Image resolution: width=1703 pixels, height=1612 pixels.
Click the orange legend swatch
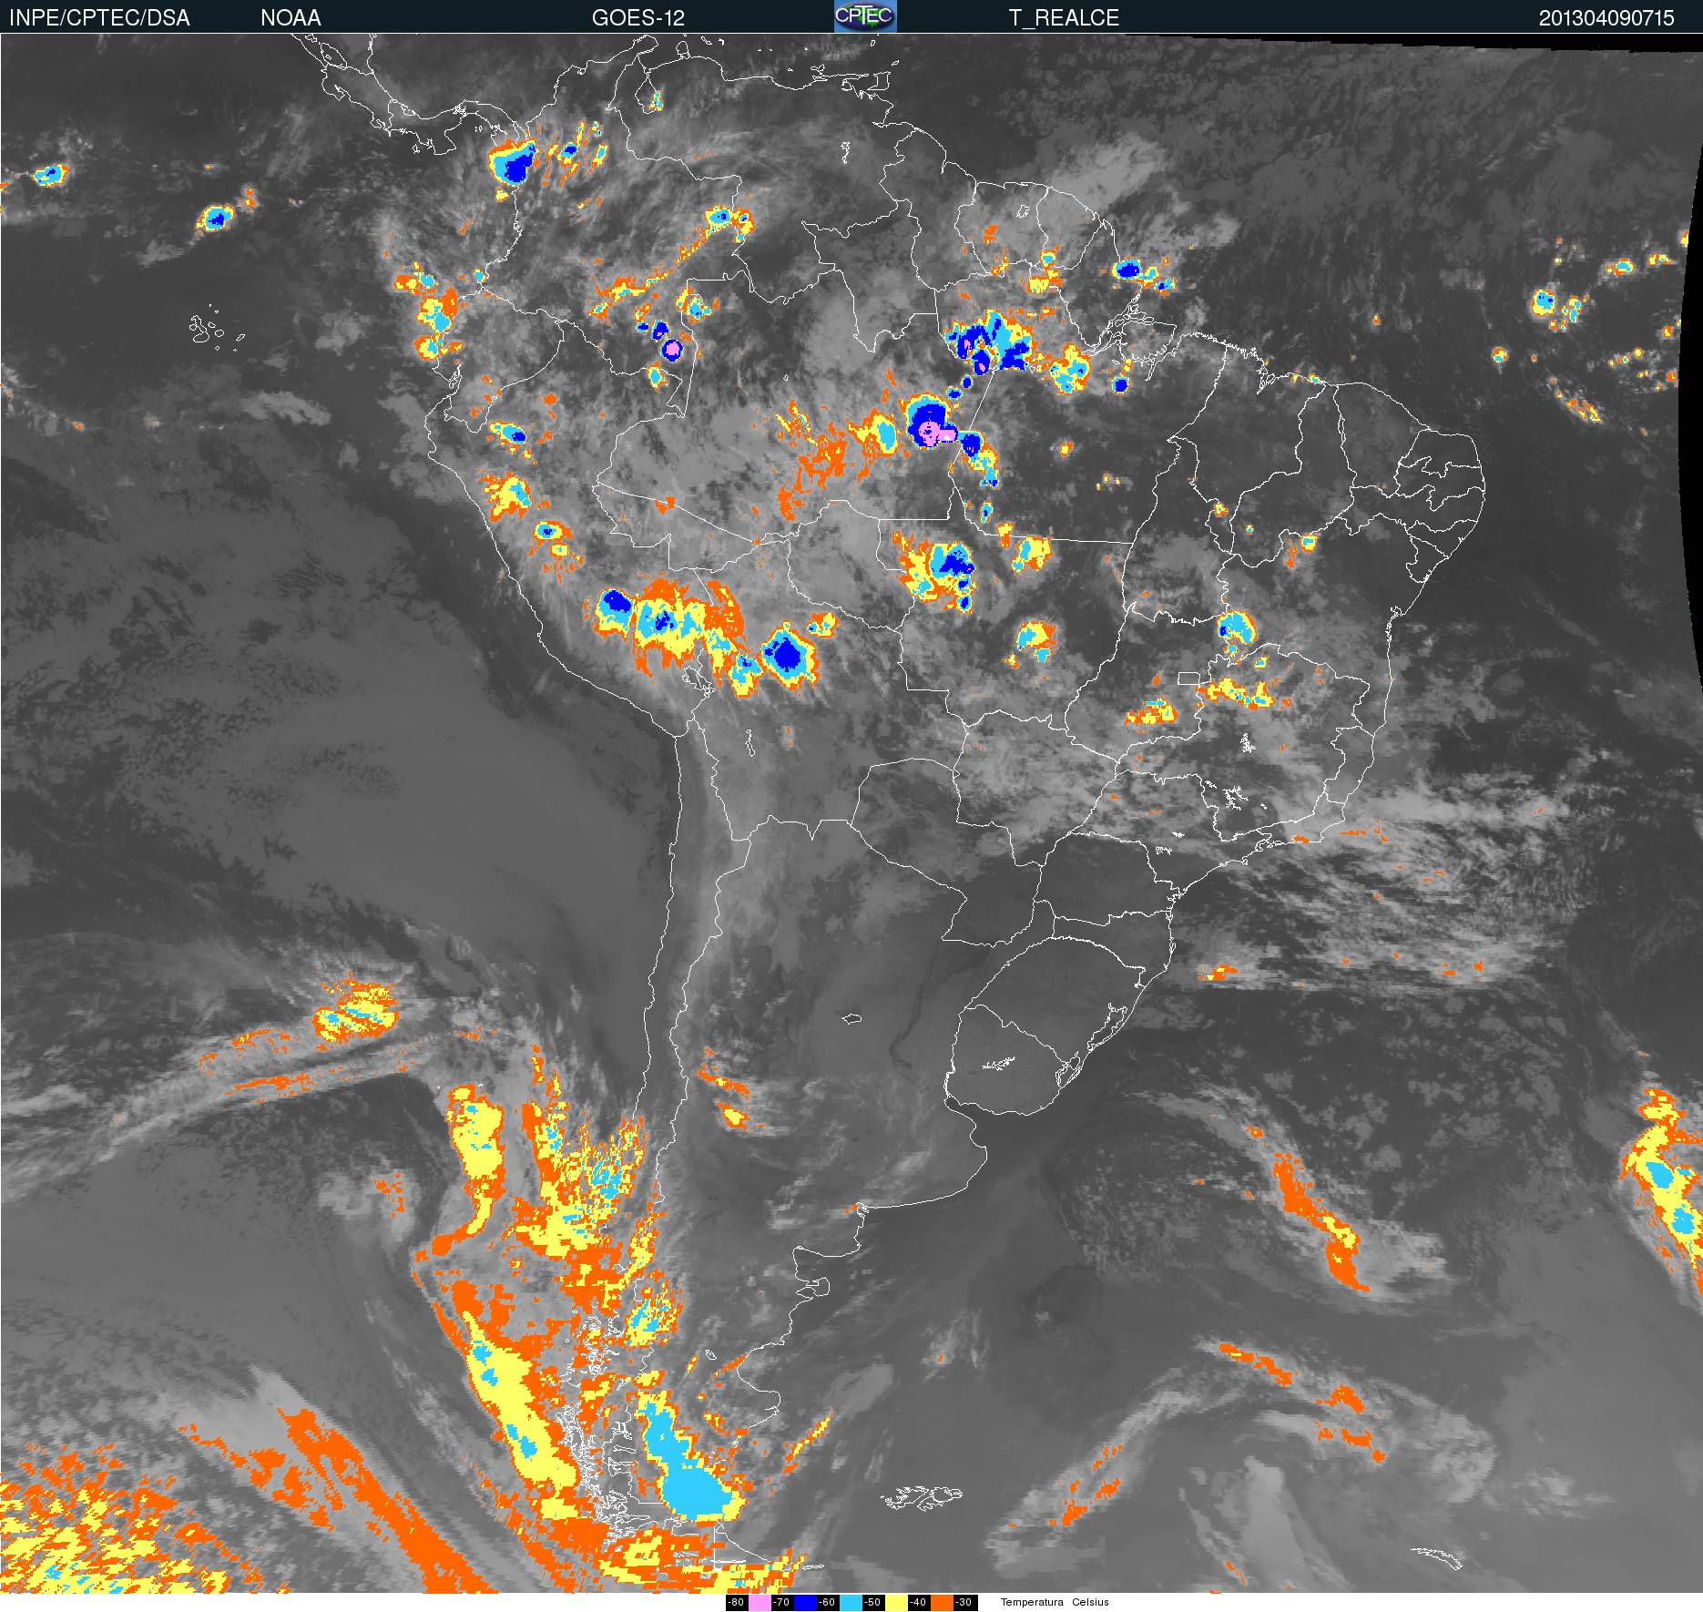click(x=942, y=1602)
